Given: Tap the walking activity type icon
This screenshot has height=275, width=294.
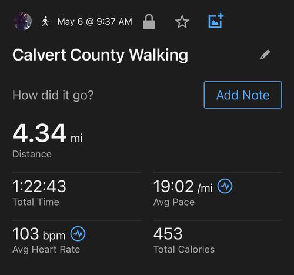Looking at the screenshot, I should pos(45,22).
